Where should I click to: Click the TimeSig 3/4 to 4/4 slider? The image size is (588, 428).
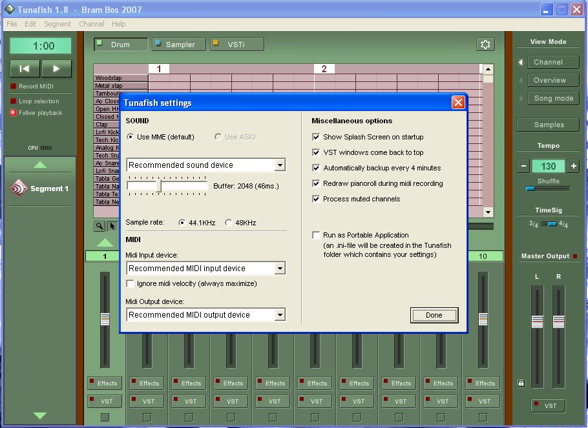coord(549,225)
